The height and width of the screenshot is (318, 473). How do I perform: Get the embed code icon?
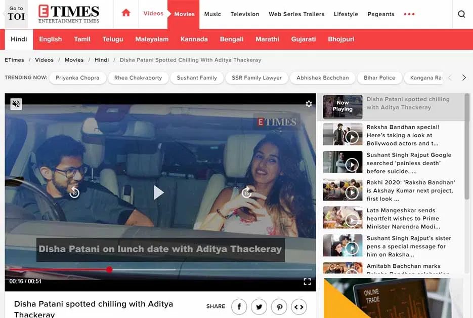pos(299,307)
